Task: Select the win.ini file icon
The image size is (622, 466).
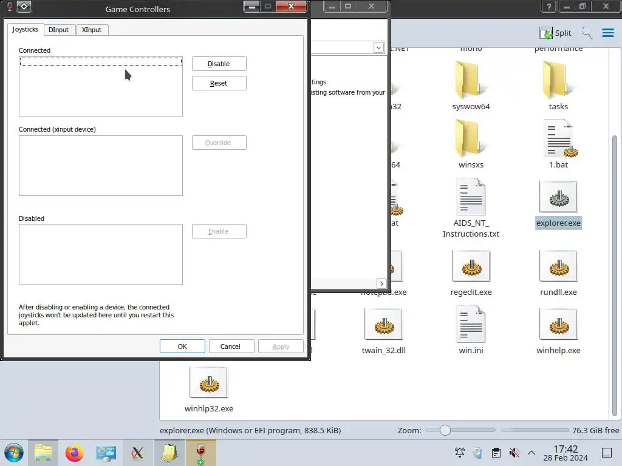Action: coord(471,324)
